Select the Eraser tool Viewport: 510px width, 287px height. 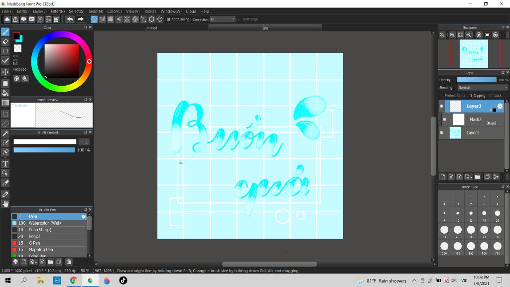(5, 41)
